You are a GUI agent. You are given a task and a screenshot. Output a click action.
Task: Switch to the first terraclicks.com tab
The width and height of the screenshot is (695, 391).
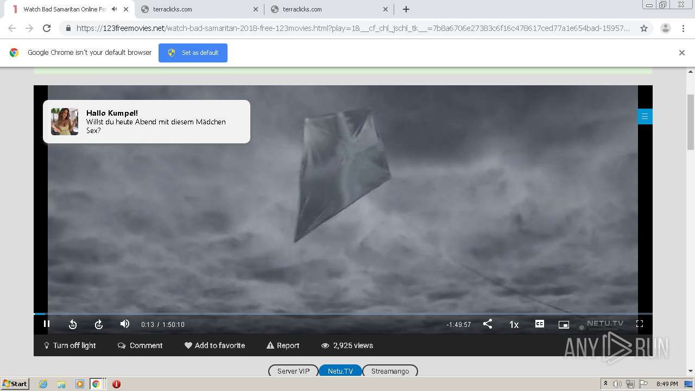[199, 9]
